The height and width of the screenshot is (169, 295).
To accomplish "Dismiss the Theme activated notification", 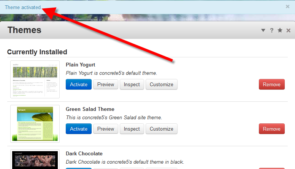I will click(x=287, y=6).
